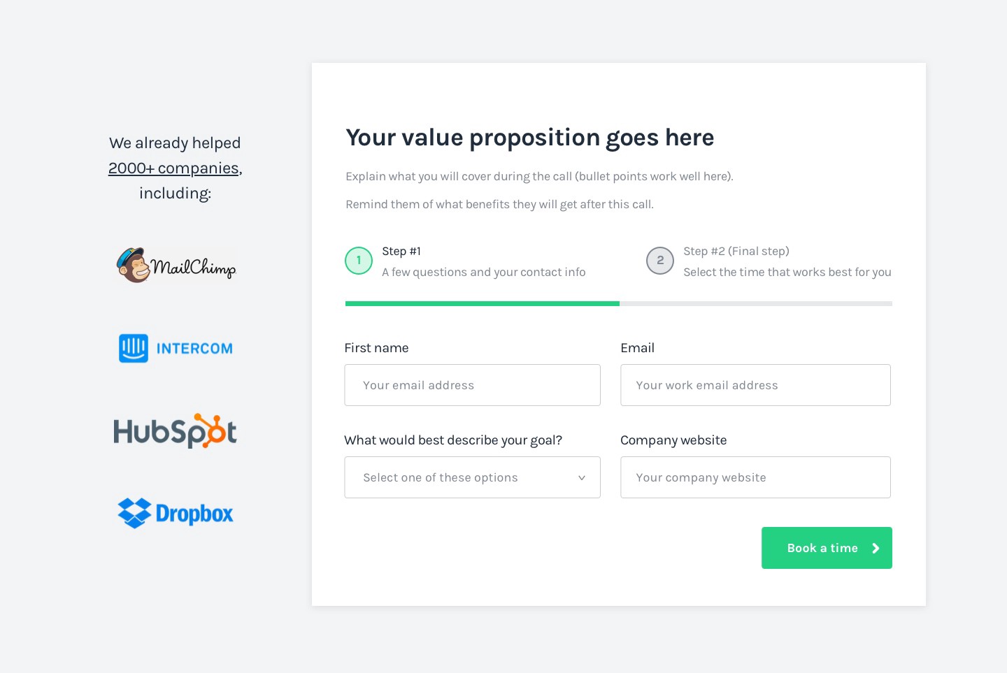Click the HubSpot logo
This screenshot has height=673, width=1007.
176,430
